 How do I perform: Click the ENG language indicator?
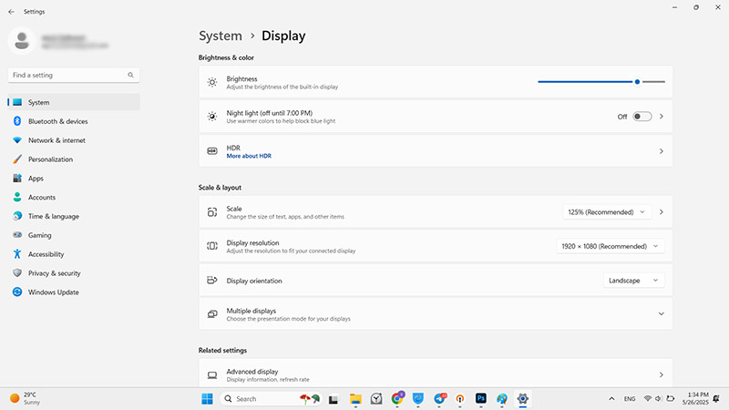click(630, 399)
